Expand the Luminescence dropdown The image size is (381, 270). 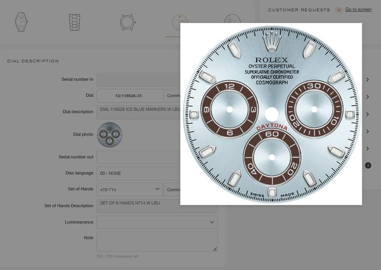coord(157,222)
